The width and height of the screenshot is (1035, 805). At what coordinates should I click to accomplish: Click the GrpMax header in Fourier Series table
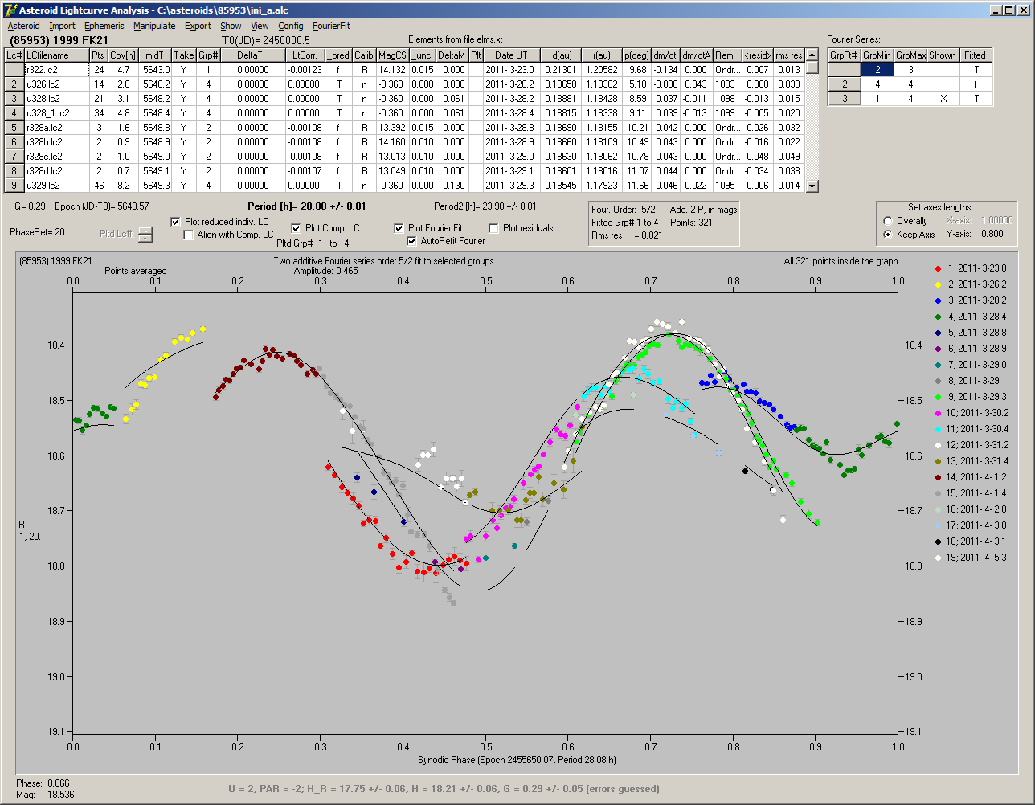pos(910,55)
